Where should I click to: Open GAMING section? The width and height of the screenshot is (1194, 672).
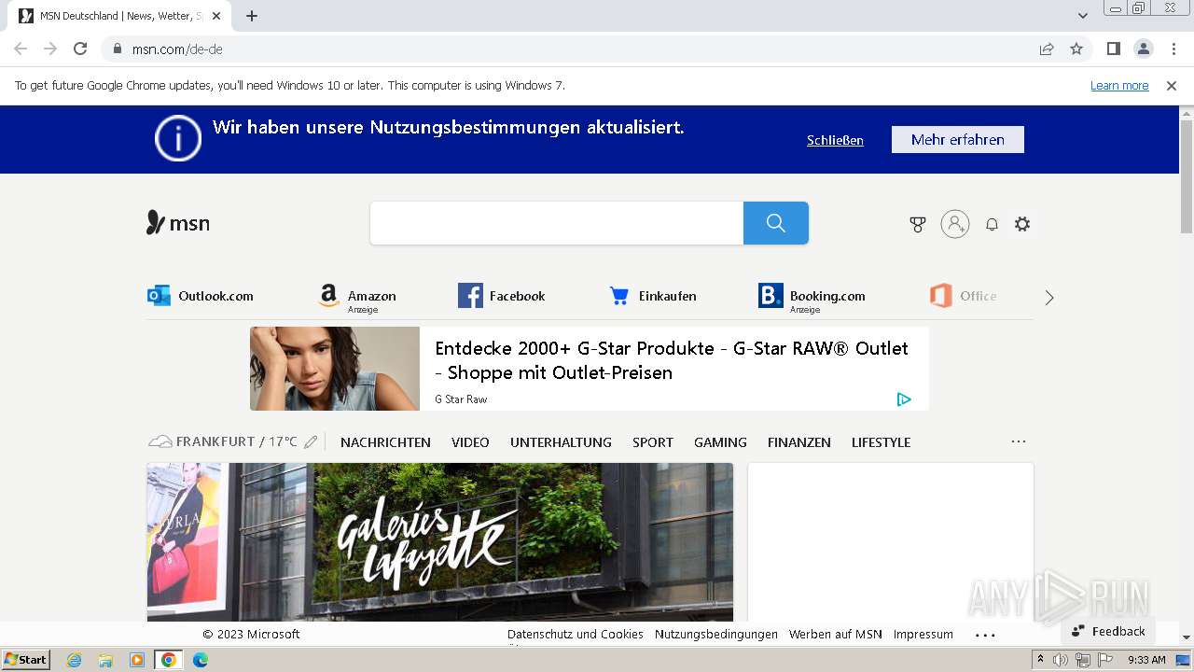click(720, 442)
